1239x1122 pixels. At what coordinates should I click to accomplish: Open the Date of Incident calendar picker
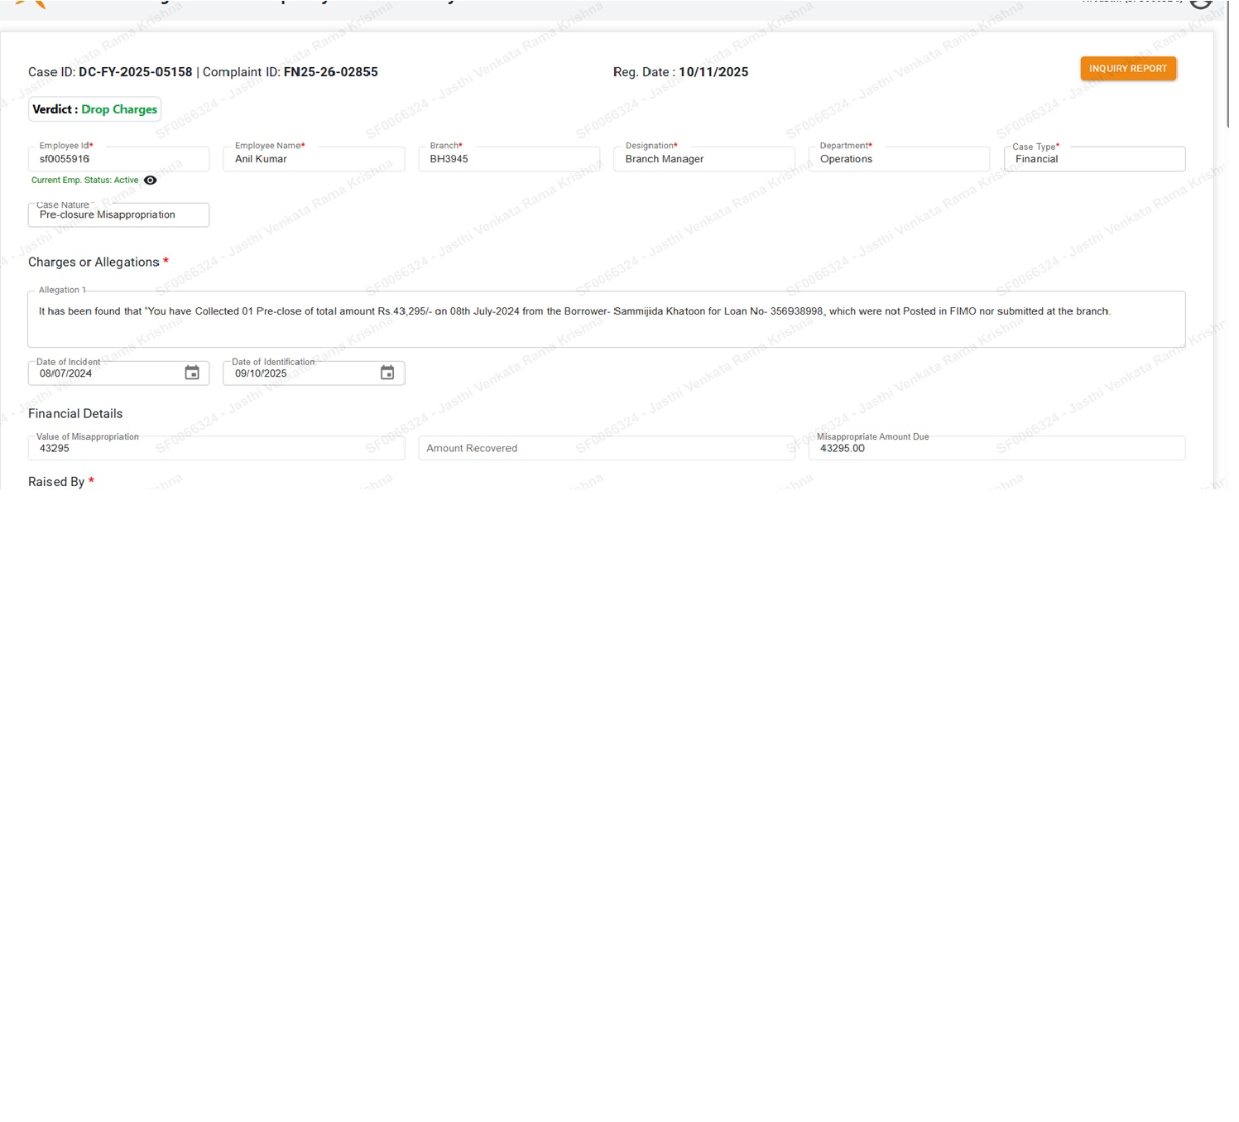(192, 373)
